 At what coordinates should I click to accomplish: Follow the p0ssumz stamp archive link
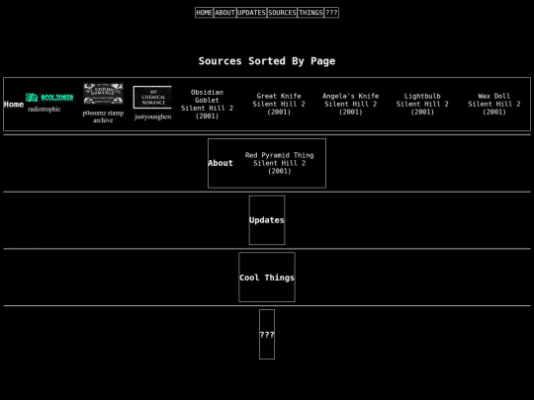[103, 117]
